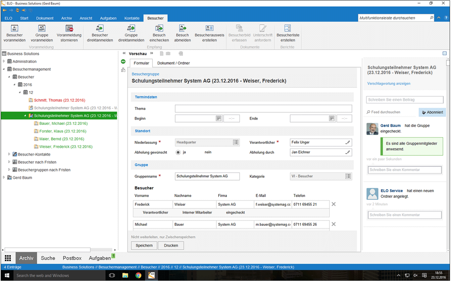Click the tree horizontal scrollbar
Viewport: 452px width, 281px height.
(x=47, y=250)
